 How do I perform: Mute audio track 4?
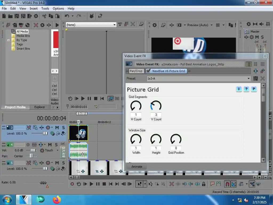click(50, 145)
